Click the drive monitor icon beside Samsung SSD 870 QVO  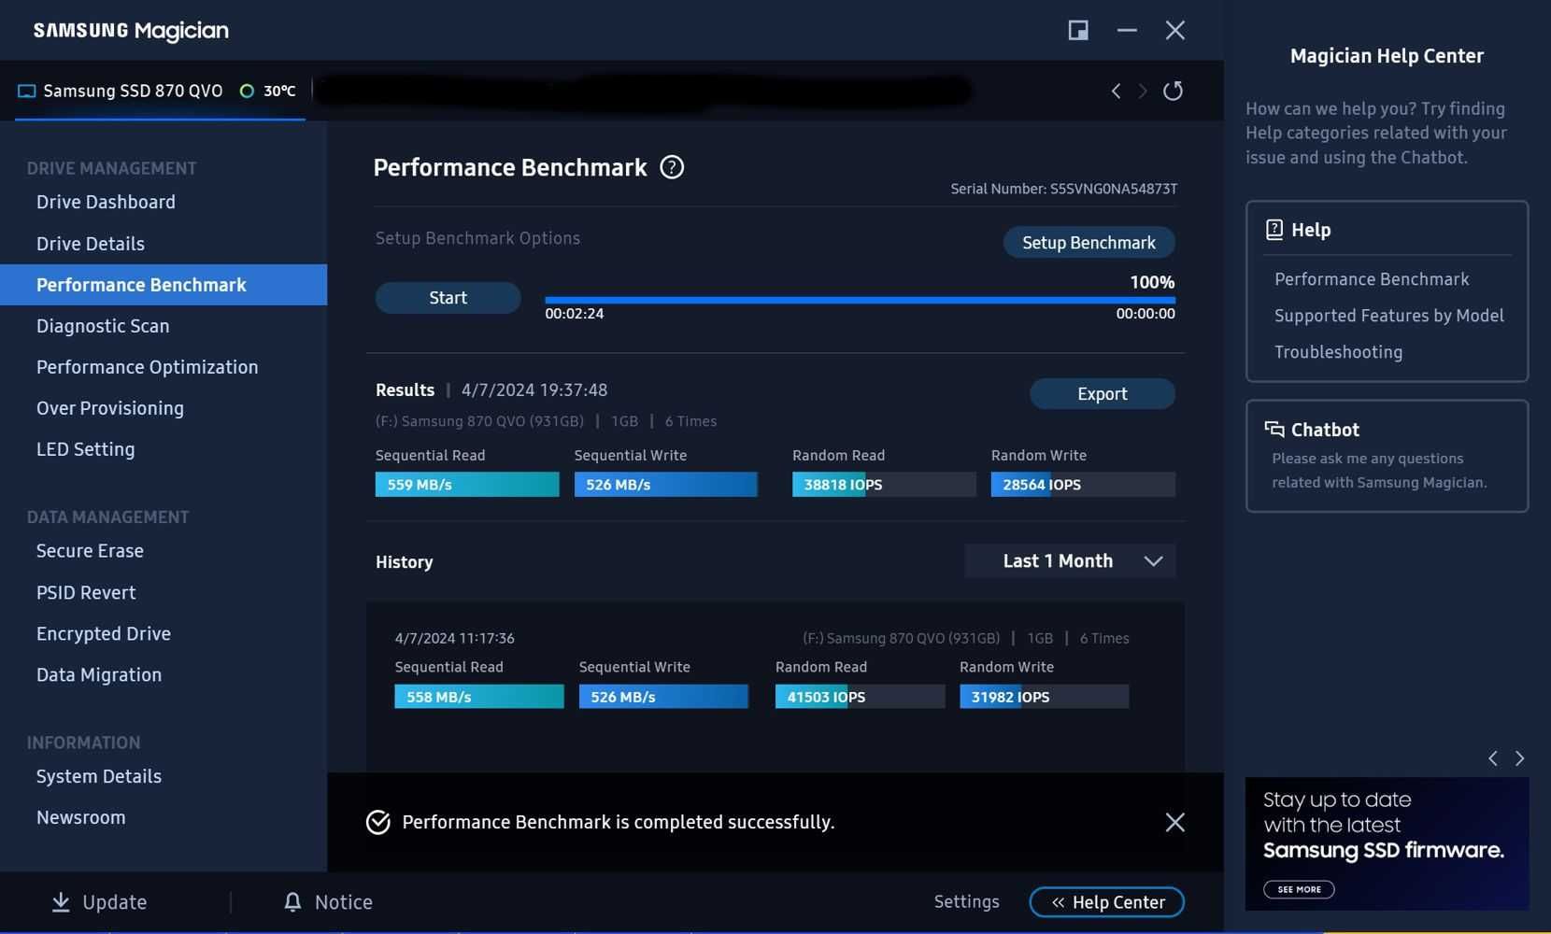pyautogui.click(x=27, y=92)
